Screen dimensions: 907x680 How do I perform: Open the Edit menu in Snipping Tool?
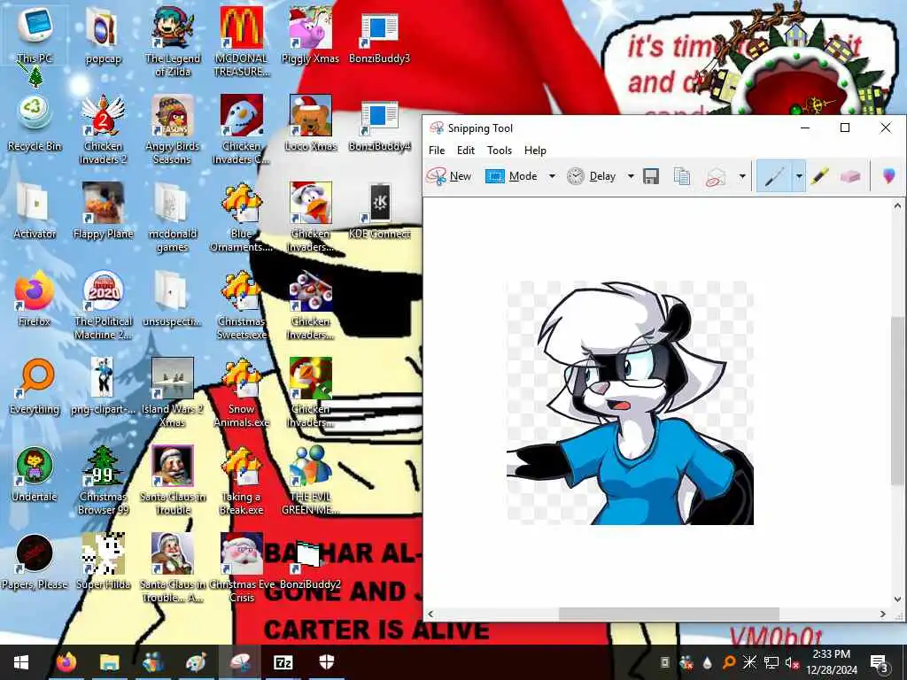click(466, 151)
